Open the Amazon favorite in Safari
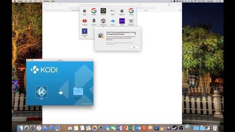This screenshot has width=235, height=132. 94,21
